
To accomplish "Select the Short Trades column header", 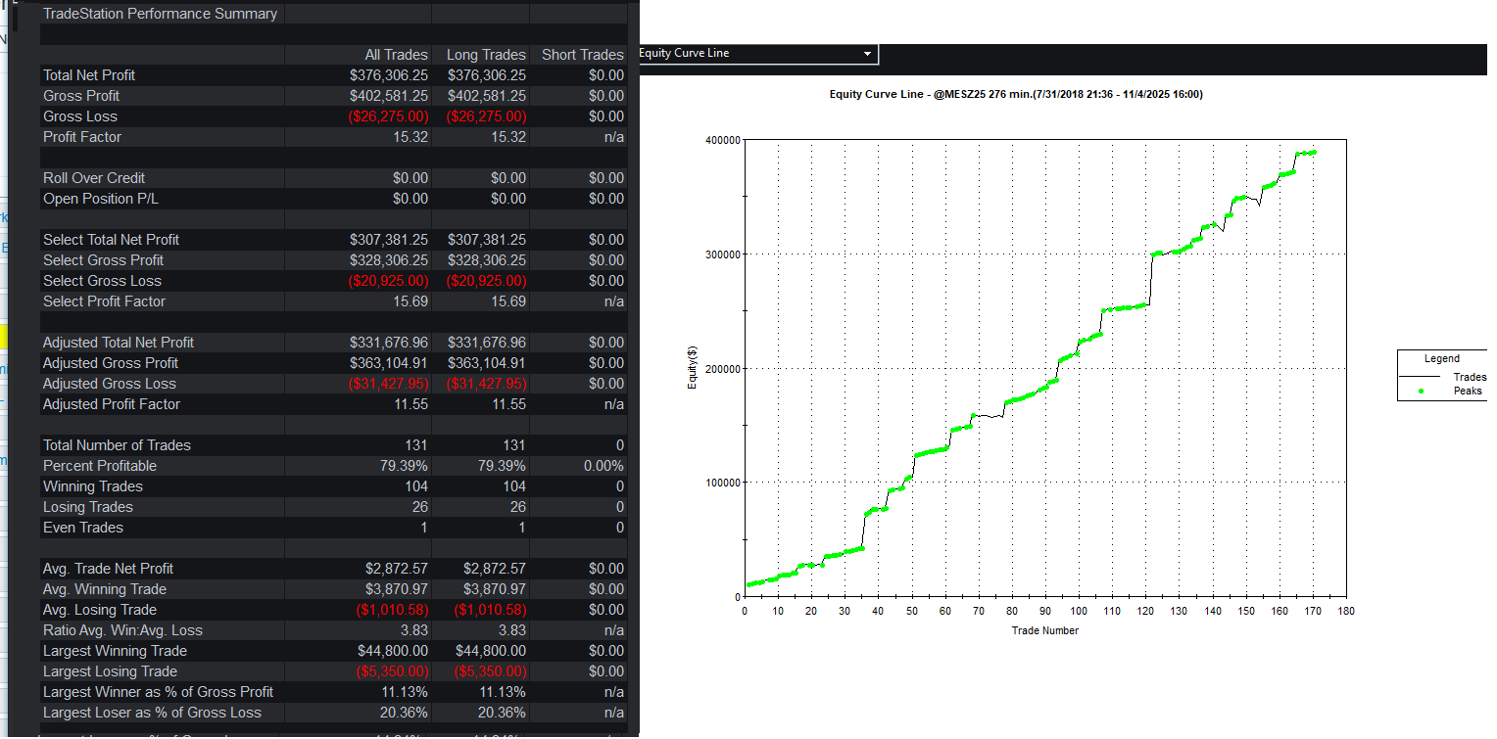I will [x=582, y=55].
